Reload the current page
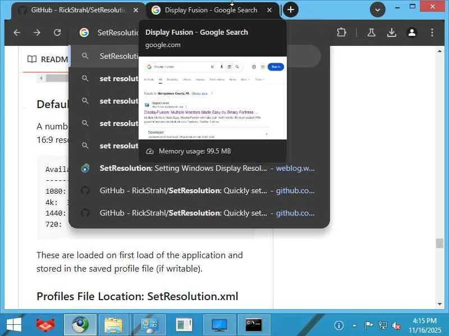This screenshot has height=336, width=449. pos(57,32)
